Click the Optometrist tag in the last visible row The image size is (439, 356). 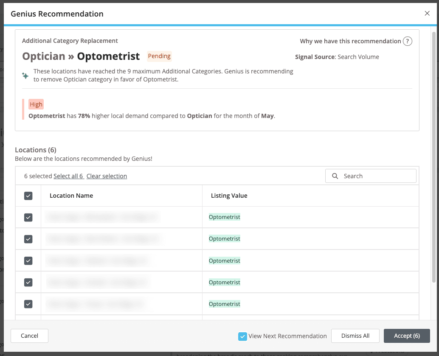coord(224,304)
